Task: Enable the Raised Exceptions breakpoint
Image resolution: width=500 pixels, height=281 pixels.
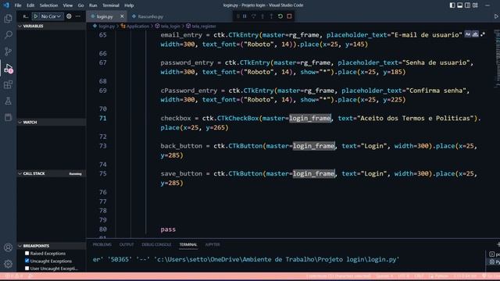Action: point(27,253)
